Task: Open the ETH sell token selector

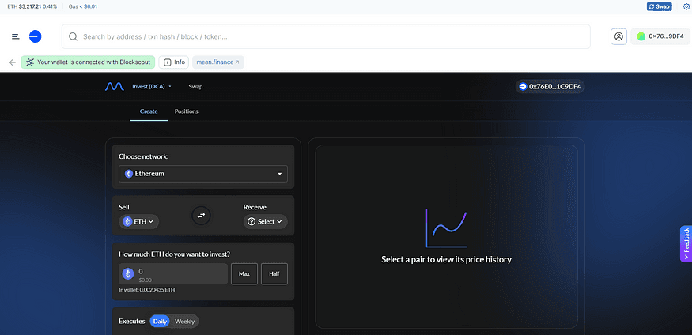Action: [x=139, y=221]
